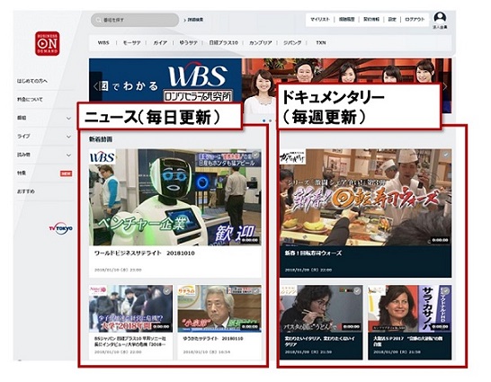Open 日経プラス10 大学2018年問題 thumbnail

click(x=130, y=308)
